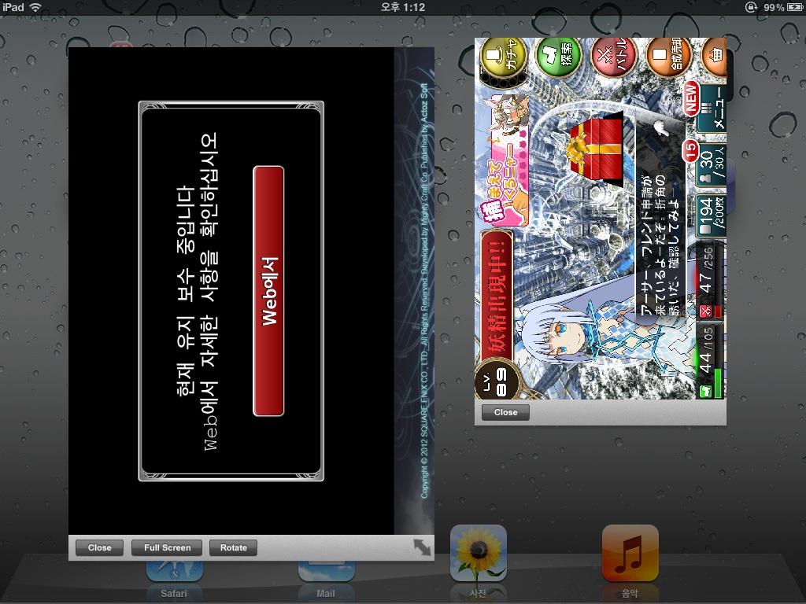Tap the green 44/105 stamina gauge
Viewport: 806px width, 604px height.
(x=711, y=362)
